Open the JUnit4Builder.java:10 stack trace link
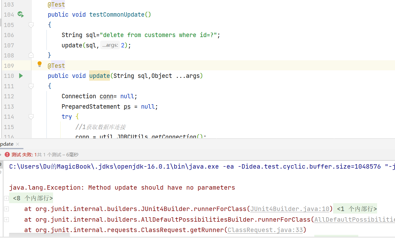 [289, 208]
